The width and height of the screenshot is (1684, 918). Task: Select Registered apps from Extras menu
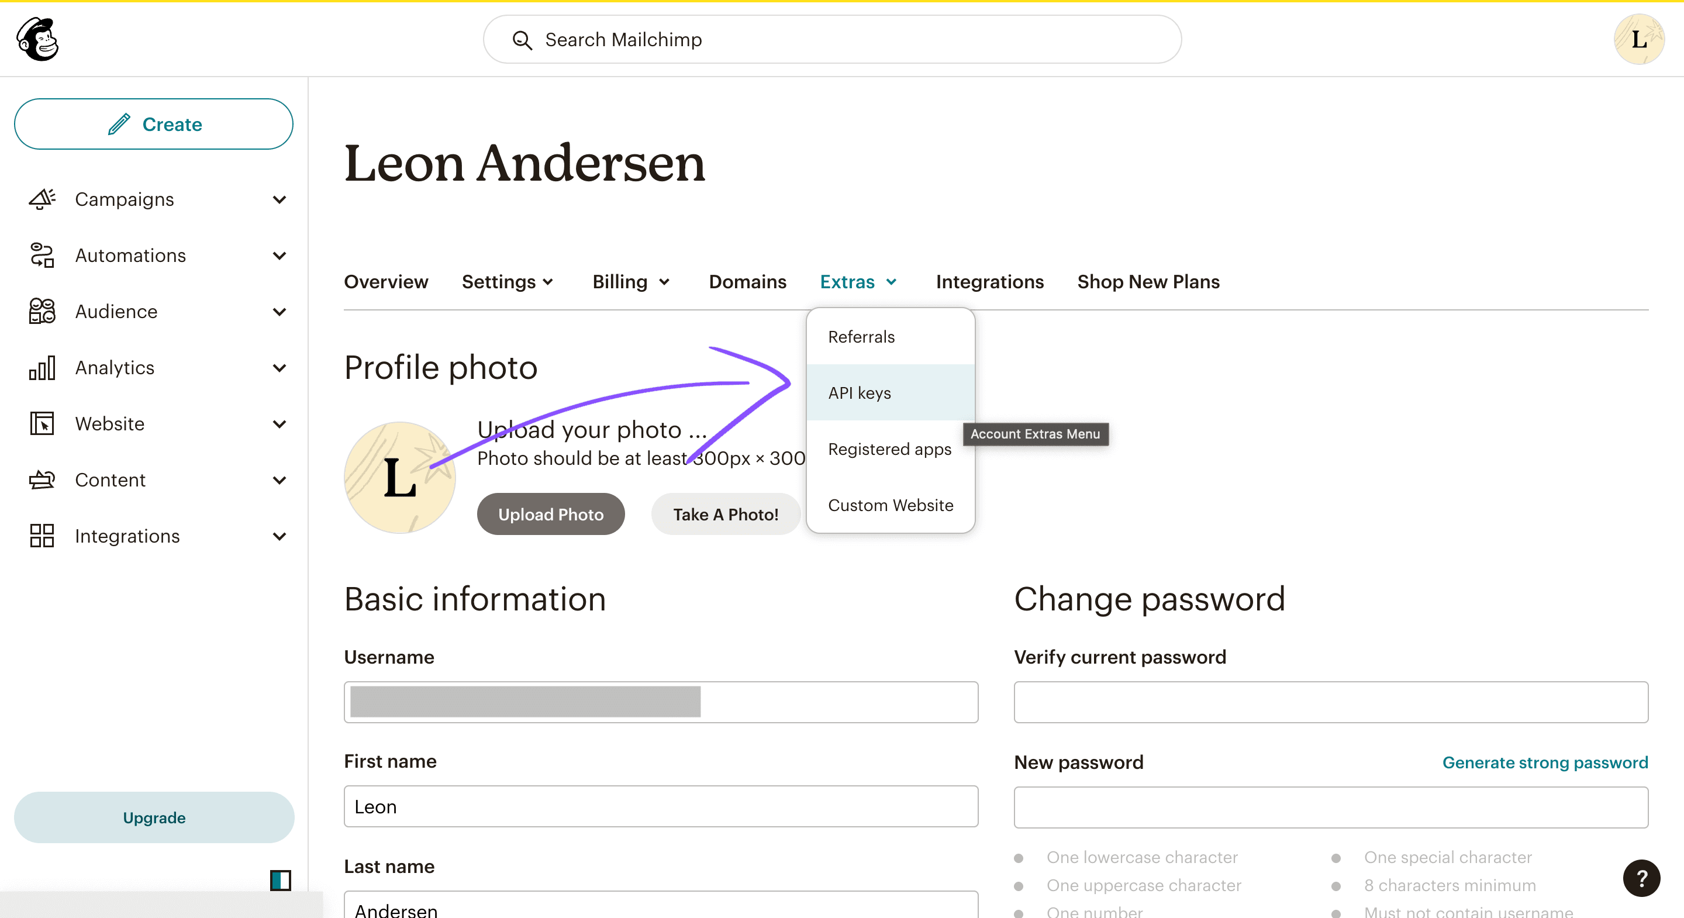pos(888,449)
